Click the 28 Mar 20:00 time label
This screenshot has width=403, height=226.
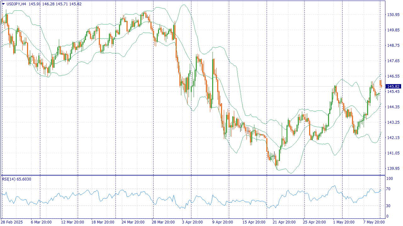163,222
